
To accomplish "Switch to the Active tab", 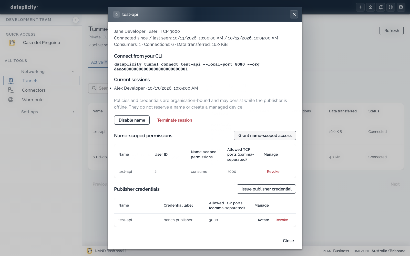I will (x=98, y=62).
